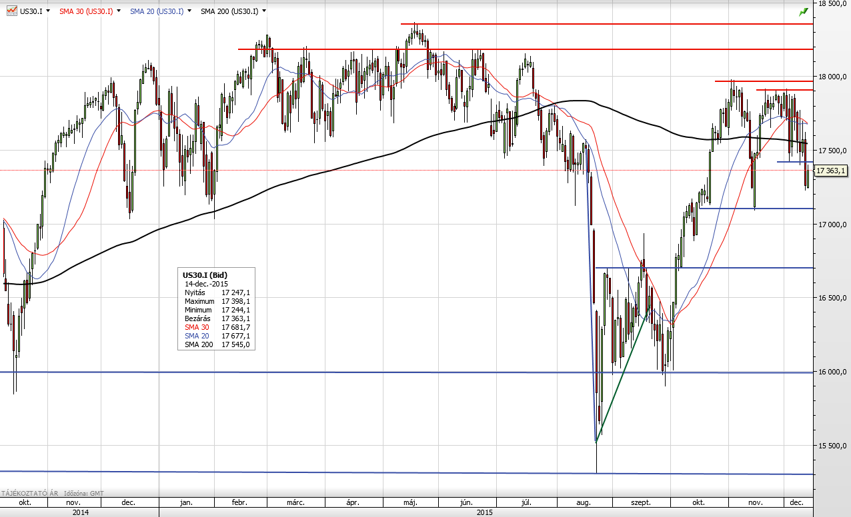Click the 18 500,0 price axis label

click(832, 3)
